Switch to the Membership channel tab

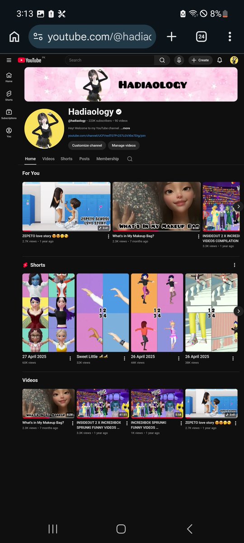point(108,159)
